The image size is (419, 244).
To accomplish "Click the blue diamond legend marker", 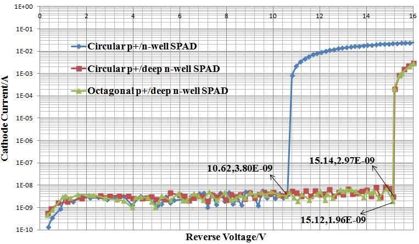I will click(79, 46).
